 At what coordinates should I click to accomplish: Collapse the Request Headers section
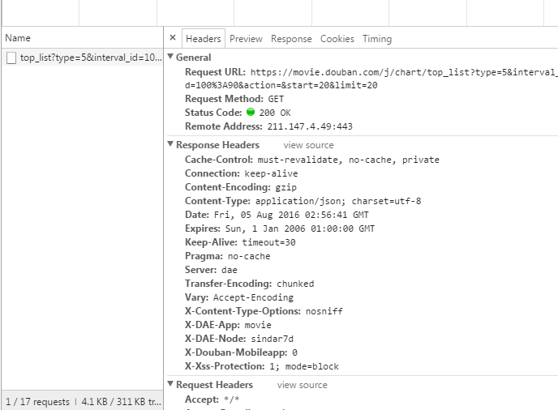(170, 385)
